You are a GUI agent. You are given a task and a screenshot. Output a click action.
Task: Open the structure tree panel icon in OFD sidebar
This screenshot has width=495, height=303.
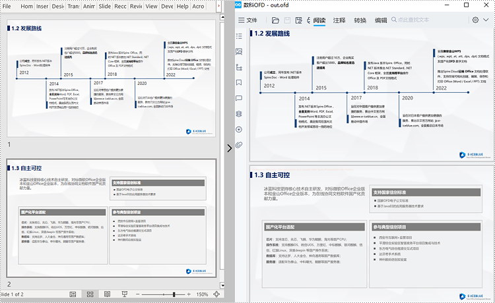[x=239, y=67]
